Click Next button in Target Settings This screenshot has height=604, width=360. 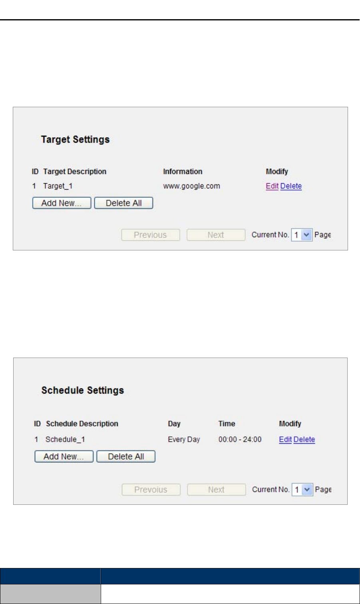pos(216,235)
